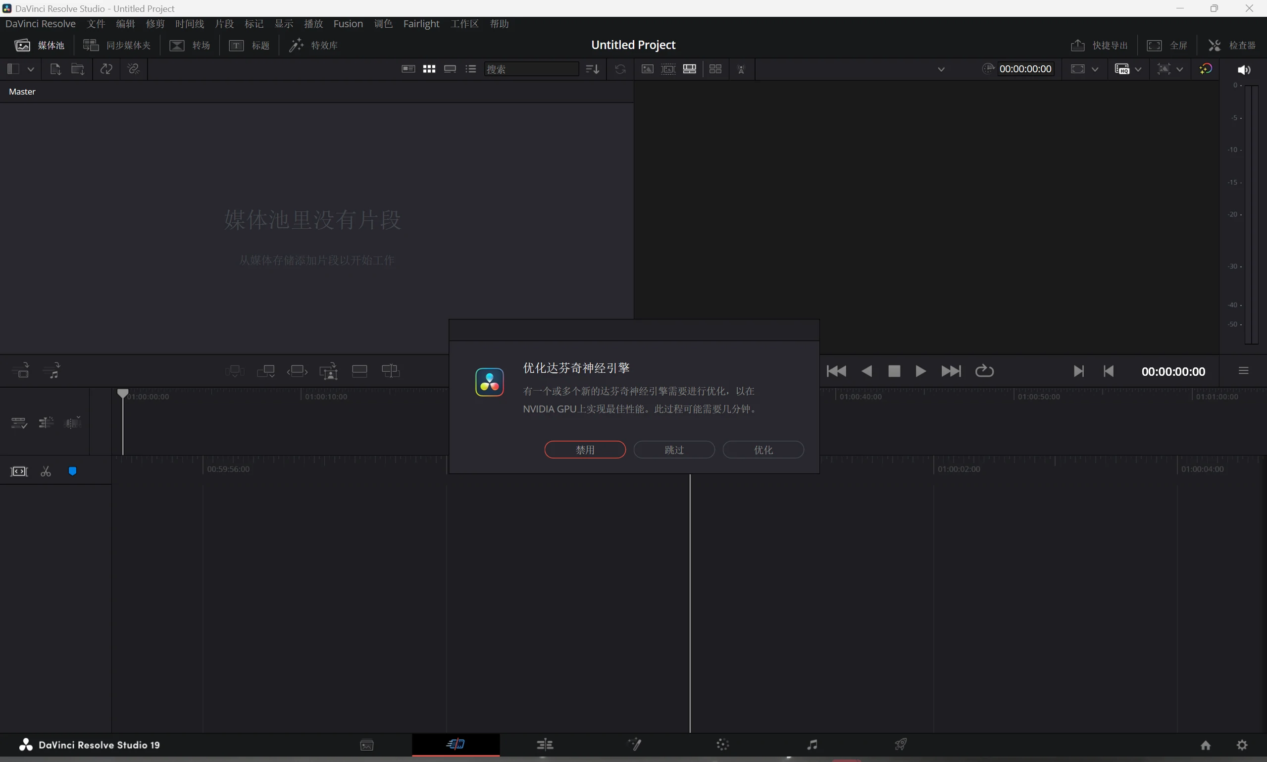1267x762 pixels.
Task: Click the media pool search field
Action: [531, 69]
